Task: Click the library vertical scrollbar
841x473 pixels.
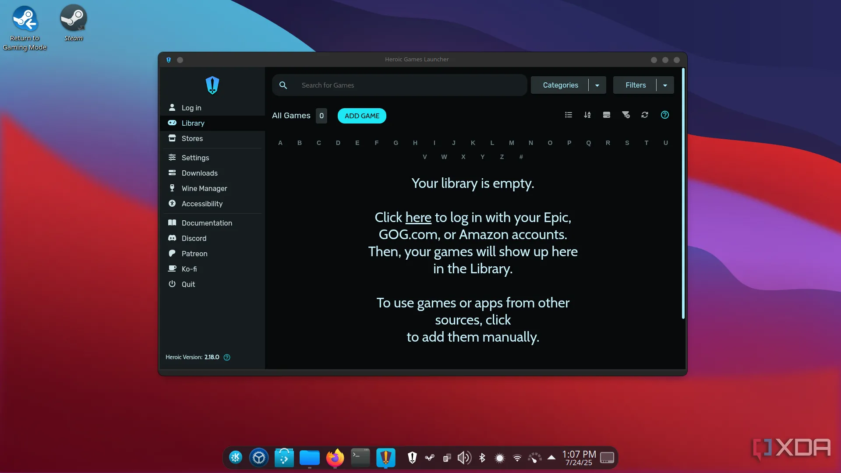Action: pos(683,194)
